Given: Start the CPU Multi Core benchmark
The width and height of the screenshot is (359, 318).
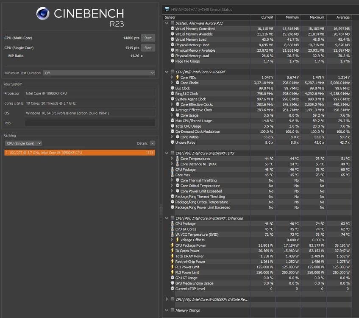Looking at the screenshot, I should 148,38.
